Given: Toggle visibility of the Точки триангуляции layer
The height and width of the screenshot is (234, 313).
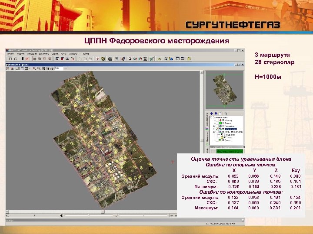Looking at the screenshot, I should [x=223, y=132].
